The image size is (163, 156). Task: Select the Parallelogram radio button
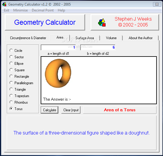[11, 83]
